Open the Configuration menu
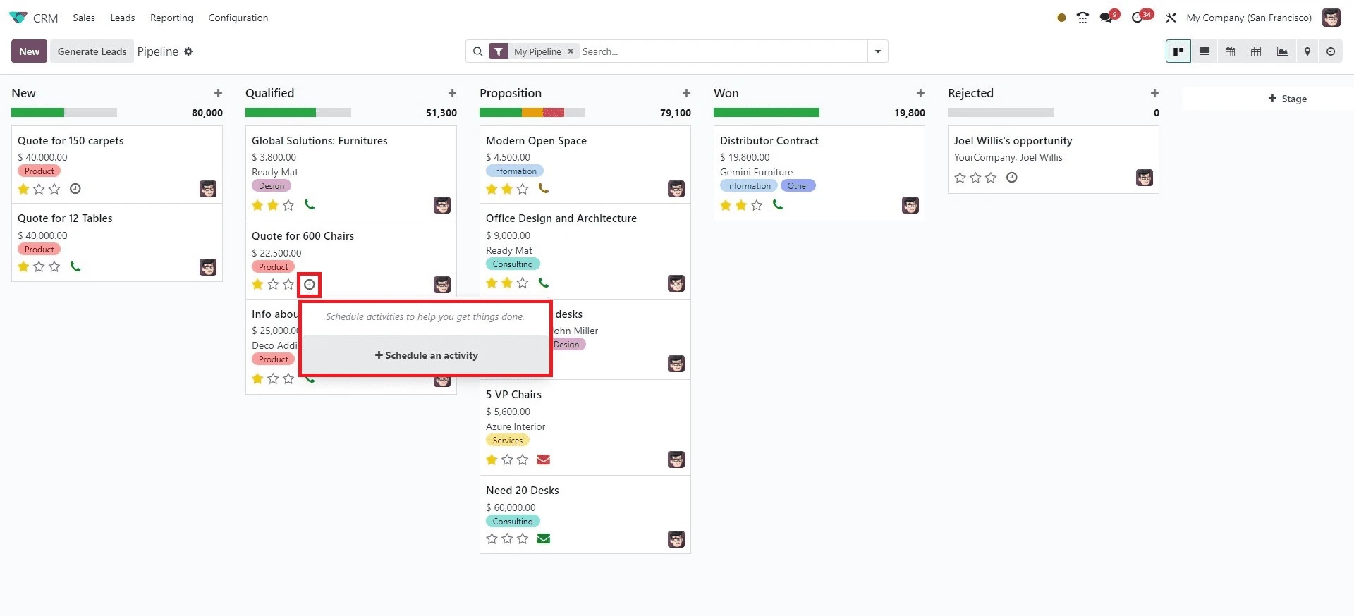This screenshot has height=616, width=1354. click(x=238, y=18)
